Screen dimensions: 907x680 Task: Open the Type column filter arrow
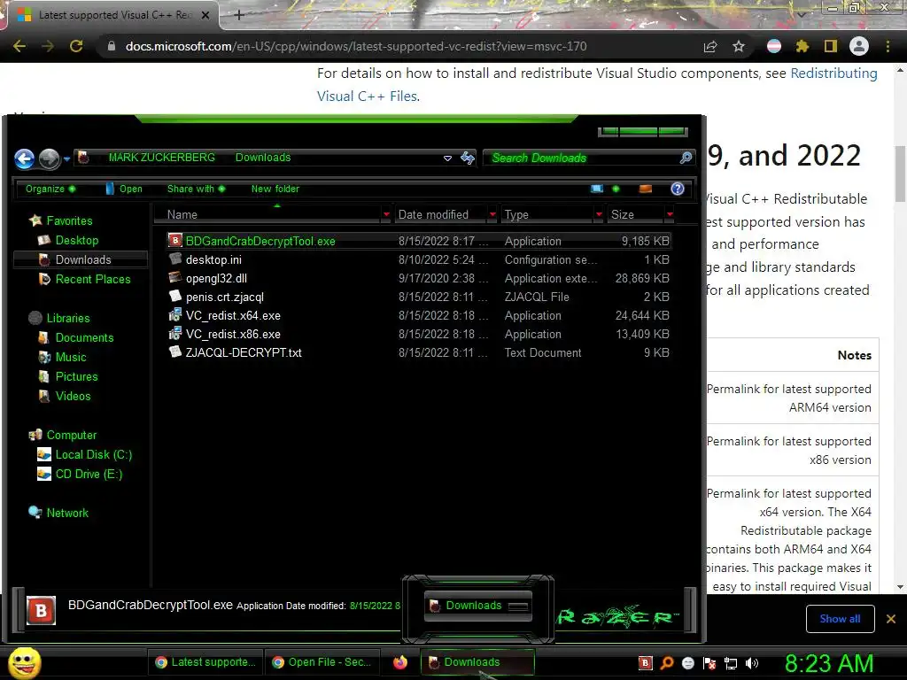pos(599,214)
